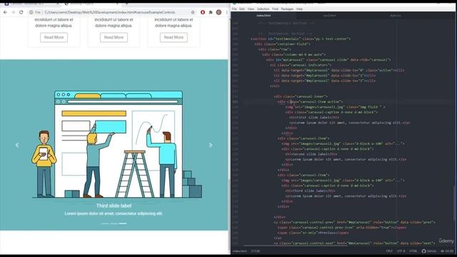Select the second carousel indicator dash
The image size is (457, 257).
114,223
